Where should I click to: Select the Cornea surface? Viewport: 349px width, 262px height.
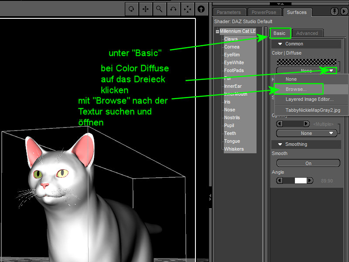click(232, 47)
